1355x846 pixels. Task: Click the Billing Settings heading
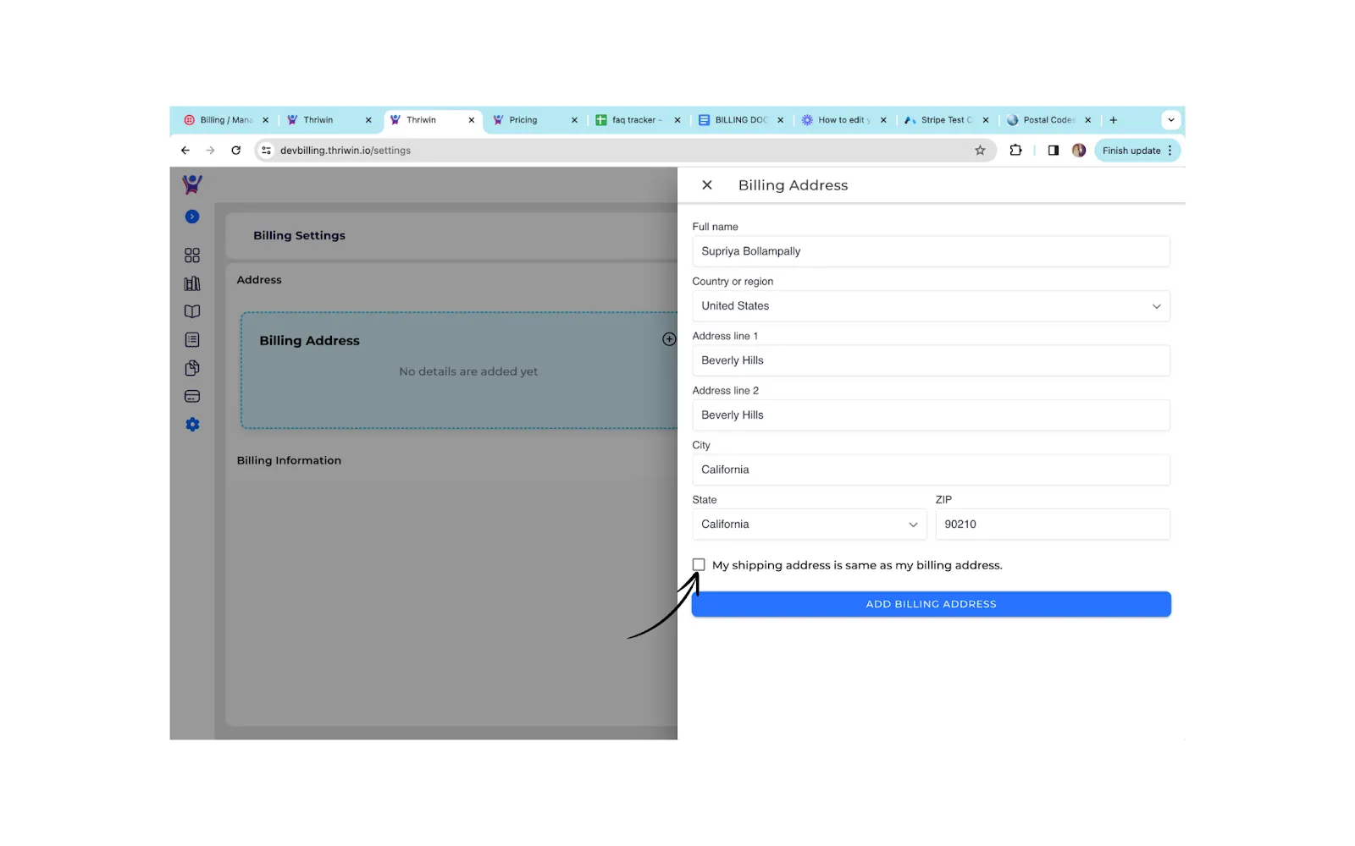(x=299, y=235)
